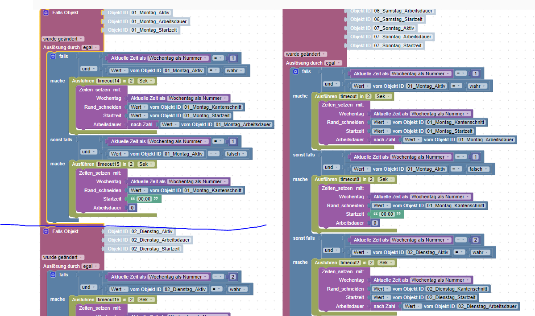Open wahr dropdown in condition above timeout2
The width and height of the screenshot is (535, 316).
tap(481, 253)
